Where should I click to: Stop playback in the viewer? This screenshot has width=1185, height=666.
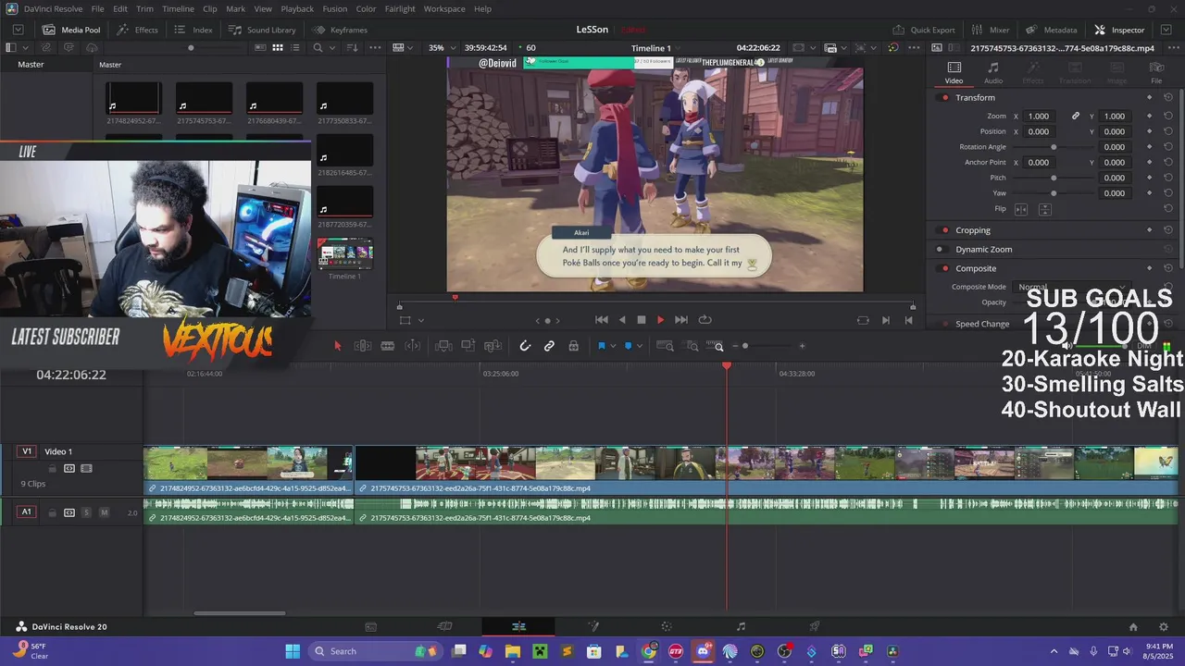pyautogui.click(x=641, y=320)
